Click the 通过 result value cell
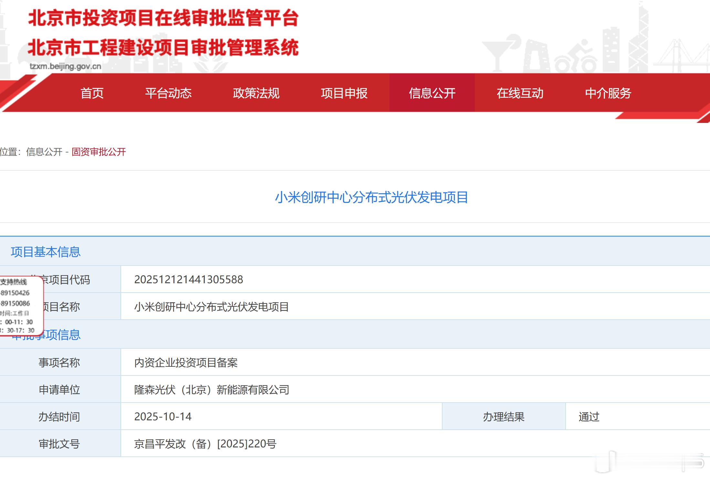This screenshot has height=480, width=710. point(589,417)
